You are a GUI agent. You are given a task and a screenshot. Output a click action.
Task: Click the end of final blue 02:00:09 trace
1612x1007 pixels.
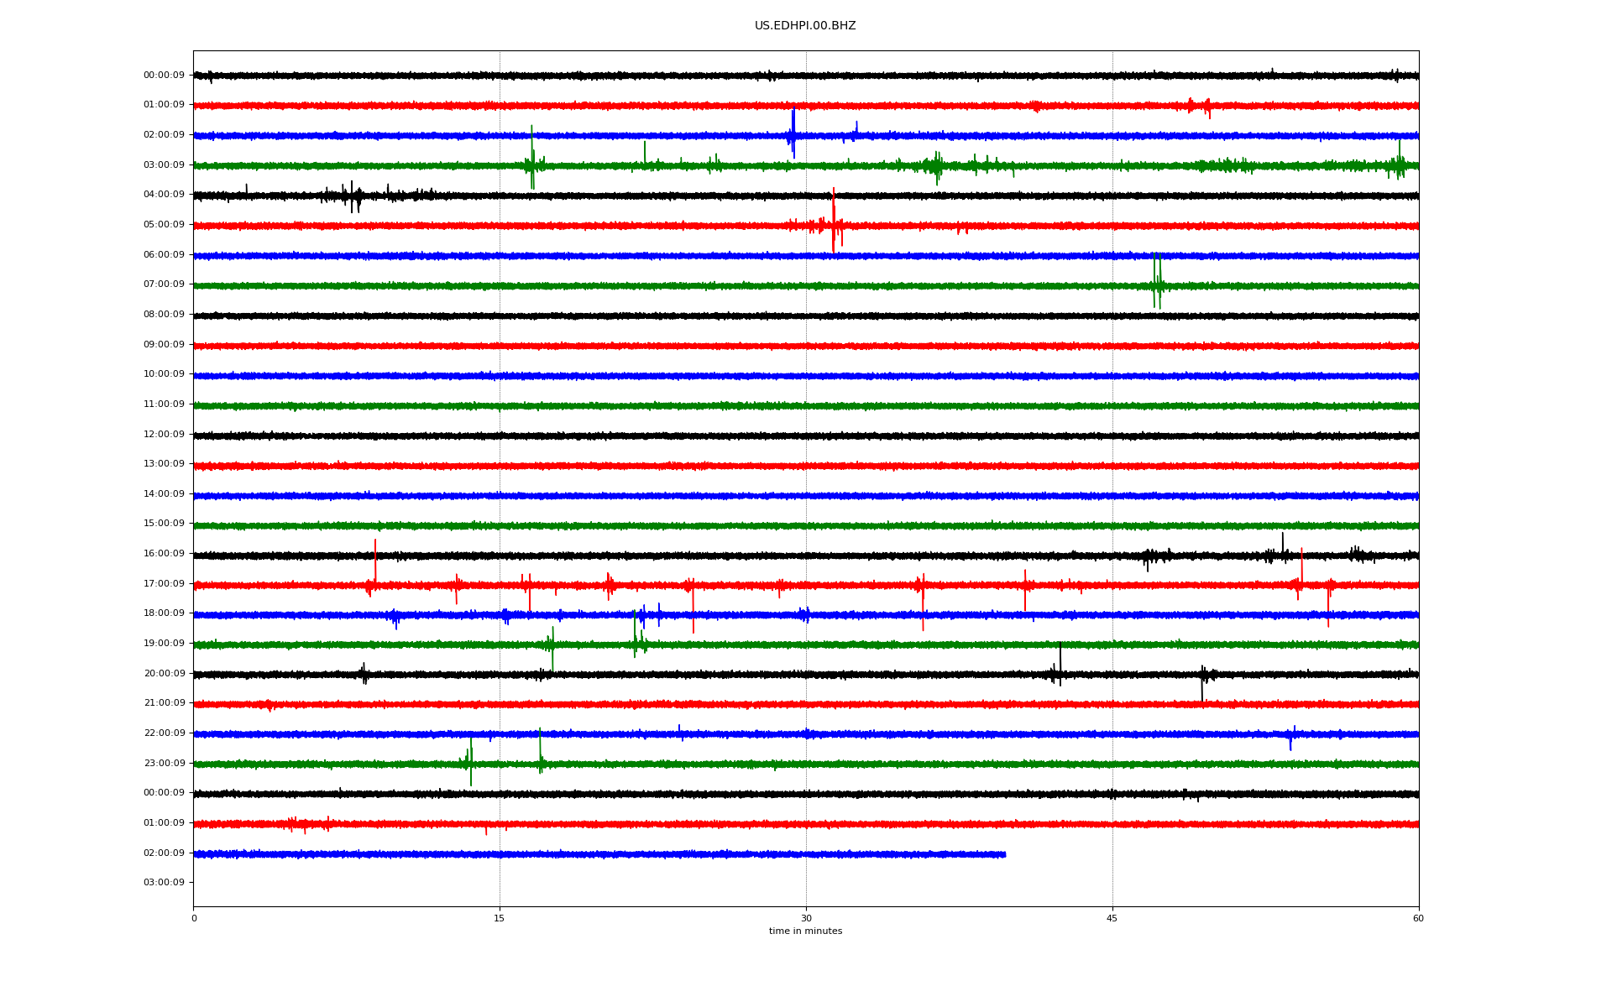pyautogui.click(x=1004, y=854)
